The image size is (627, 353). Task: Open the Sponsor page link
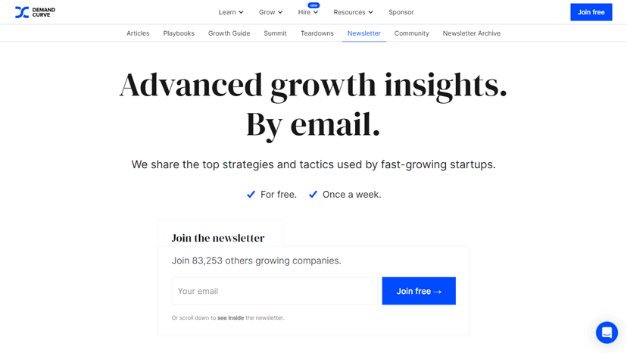[401, 12]
